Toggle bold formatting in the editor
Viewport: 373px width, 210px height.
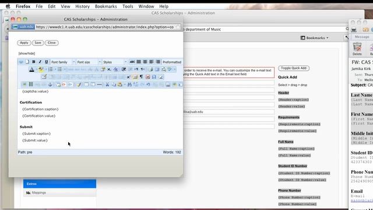34,62
